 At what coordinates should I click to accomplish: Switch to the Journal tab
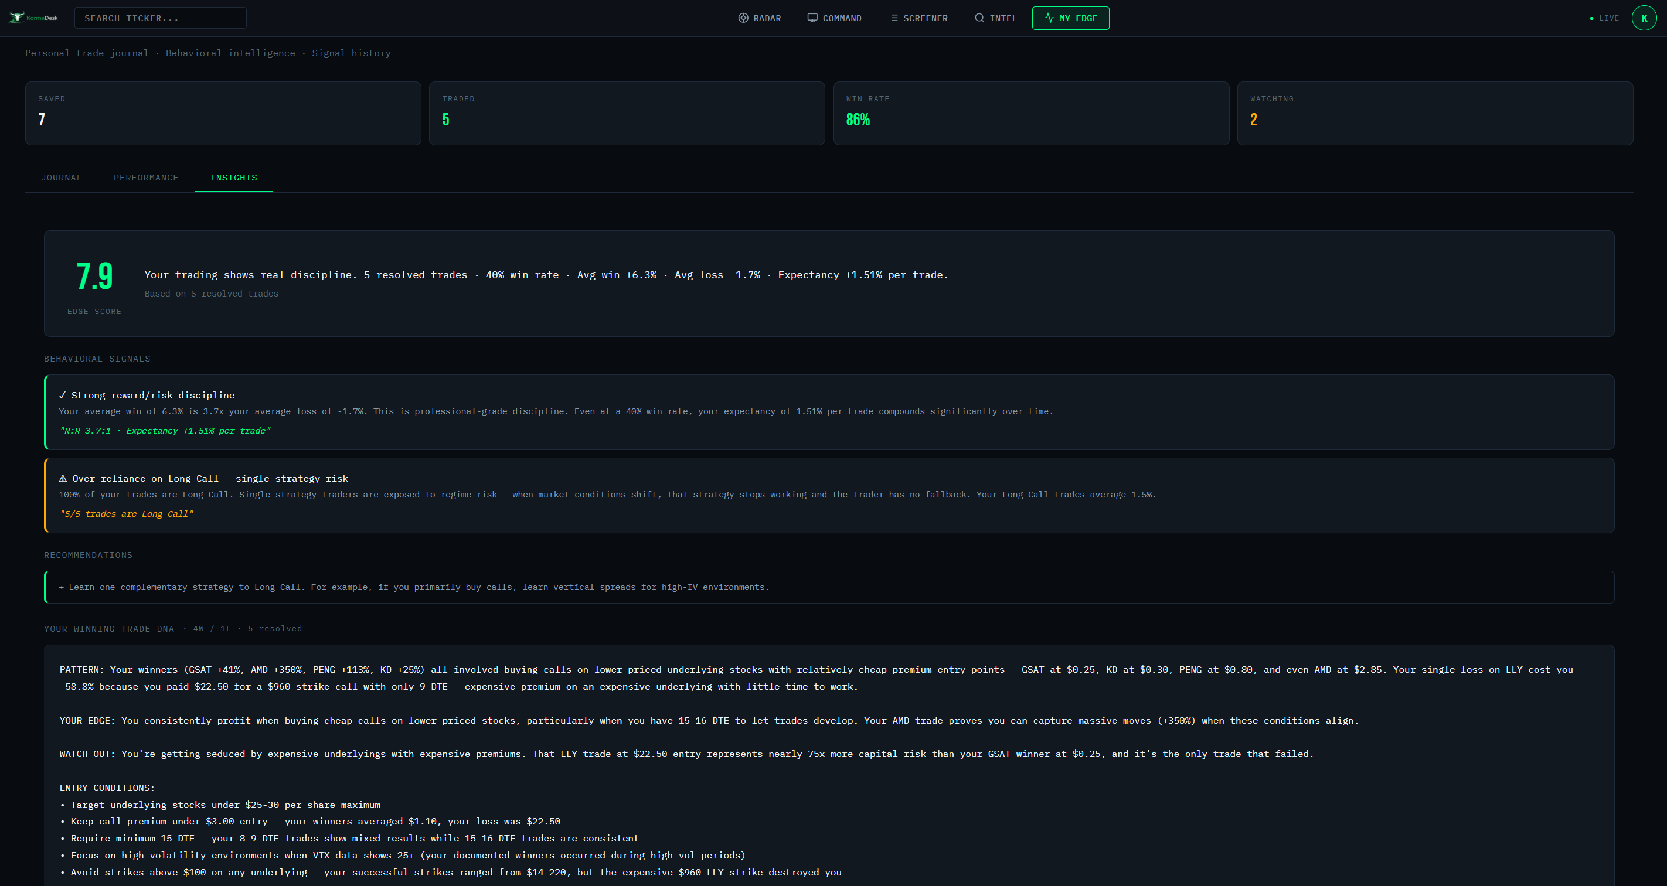(x=62, y=178)
